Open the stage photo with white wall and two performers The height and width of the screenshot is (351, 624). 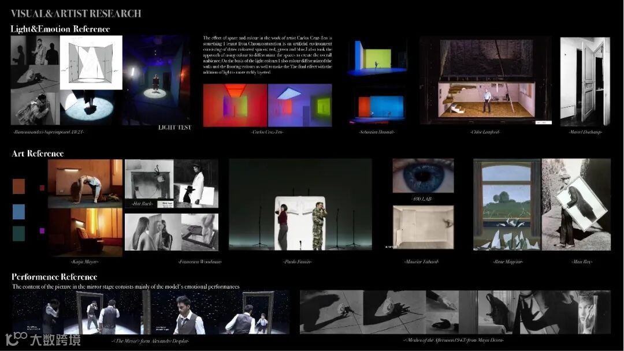click(300, 204)
